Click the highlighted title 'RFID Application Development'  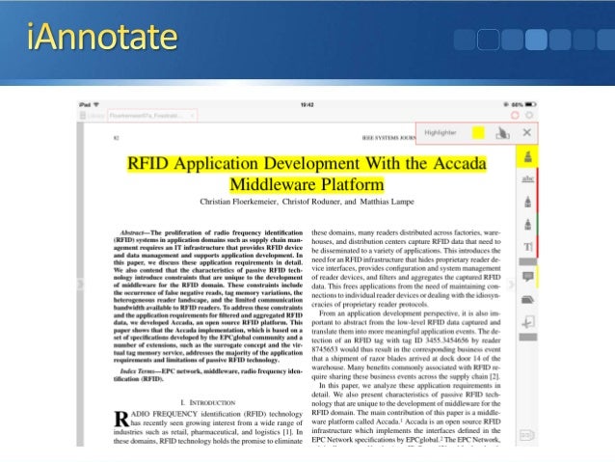pyautogui.click(x=244, y=163)
